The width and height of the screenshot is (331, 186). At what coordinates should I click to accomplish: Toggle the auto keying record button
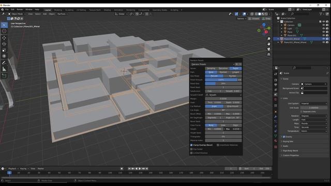122,168
